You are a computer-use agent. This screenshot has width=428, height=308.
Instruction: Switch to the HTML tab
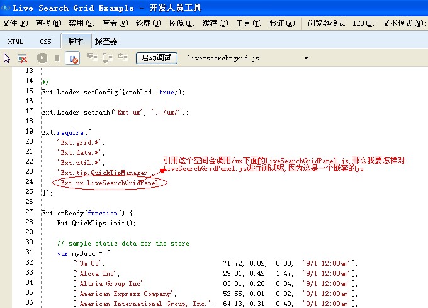coord(16,42)
